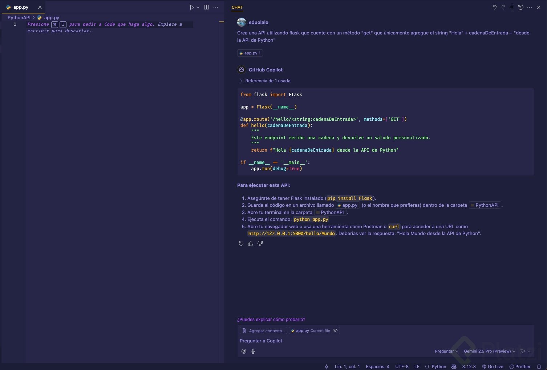Click 'pip install Flask' inline code
This screenshot has height=370, width=547.
coord(349,198)
